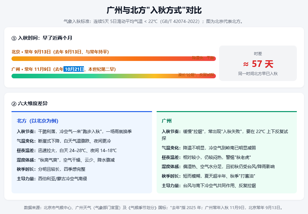
Task: Click the 昼夜温差 row mentioning "秋老虎"
Action: (206, 157)
